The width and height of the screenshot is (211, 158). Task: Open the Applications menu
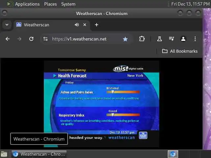[27, 4]
